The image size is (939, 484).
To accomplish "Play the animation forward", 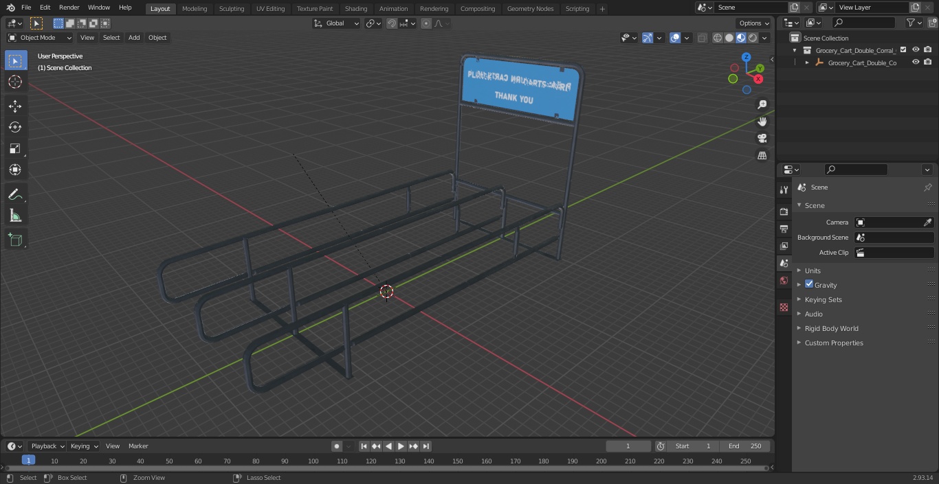I will tap(401, 446).
